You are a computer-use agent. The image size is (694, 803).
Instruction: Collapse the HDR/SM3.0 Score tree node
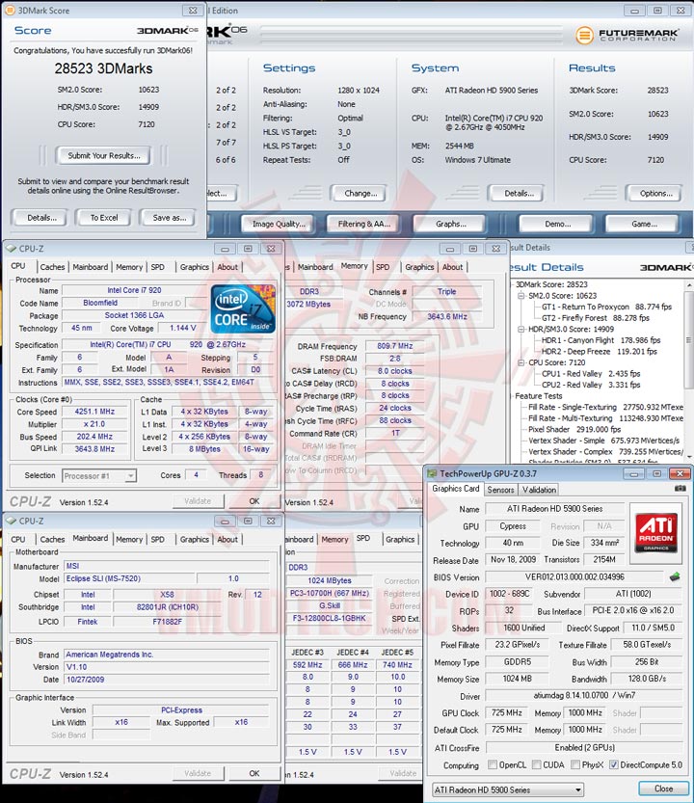521,330
